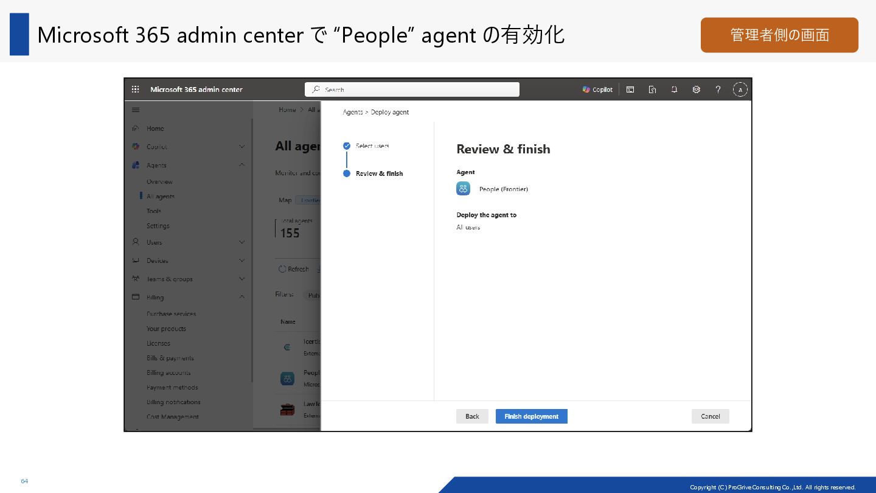Open the settings gear icon in header

696,89
